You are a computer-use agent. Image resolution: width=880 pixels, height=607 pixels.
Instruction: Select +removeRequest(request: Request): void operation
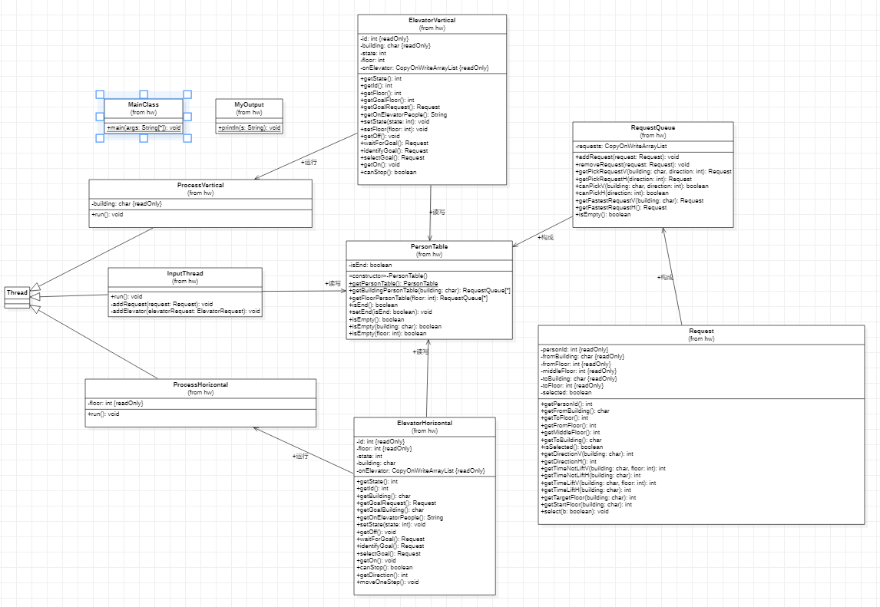633,164
